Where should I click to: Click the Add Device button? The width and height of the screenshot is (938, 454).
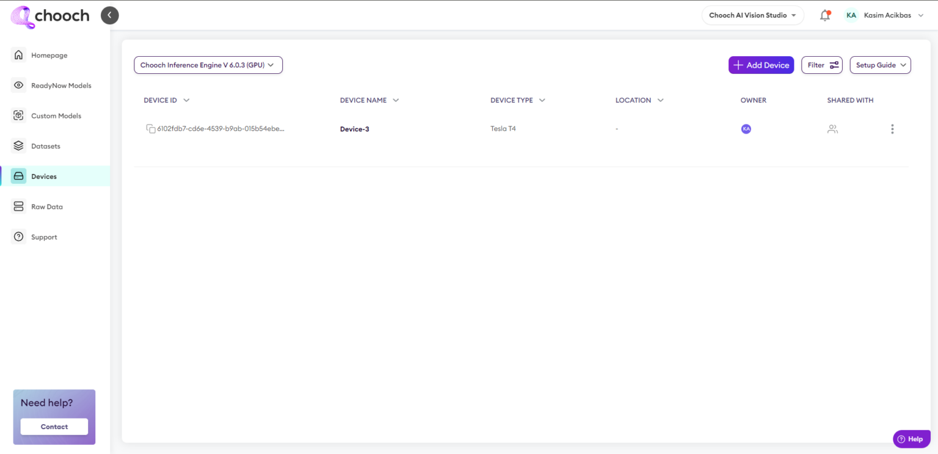pyautogui.click(x=761, y=65)
